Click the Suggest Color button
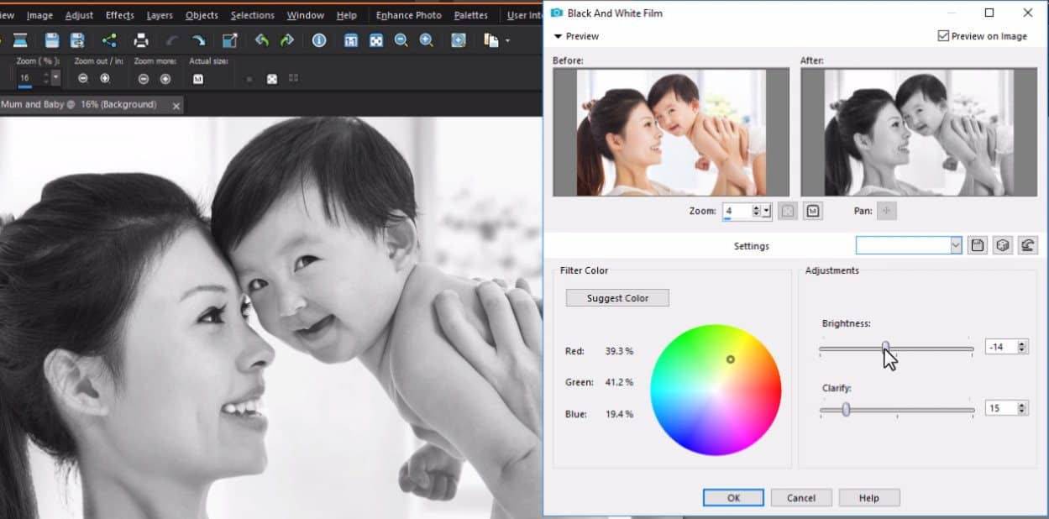1049x519 pixels. coord(617,297)
